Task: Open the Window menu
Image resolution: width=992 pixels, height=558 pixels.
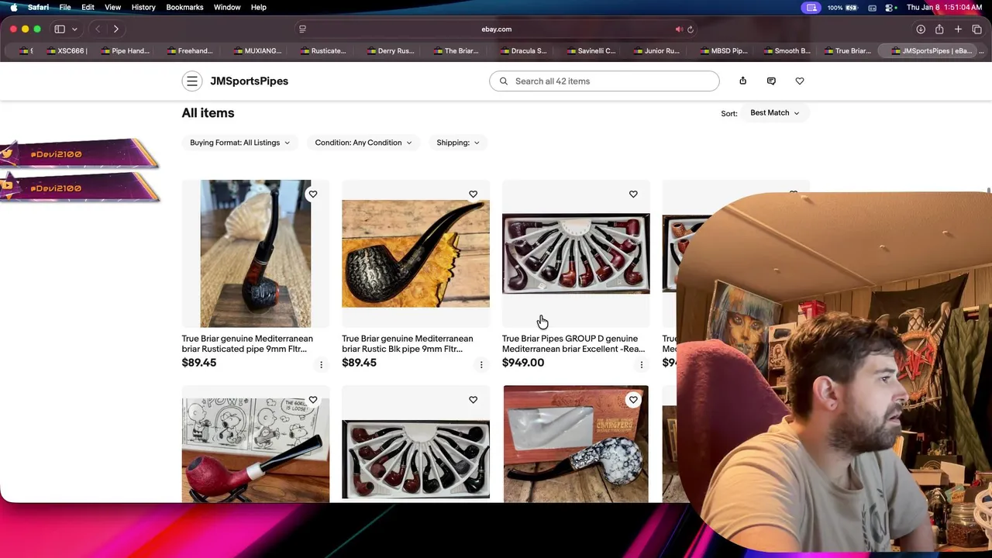Action: (x=227, y=7)
